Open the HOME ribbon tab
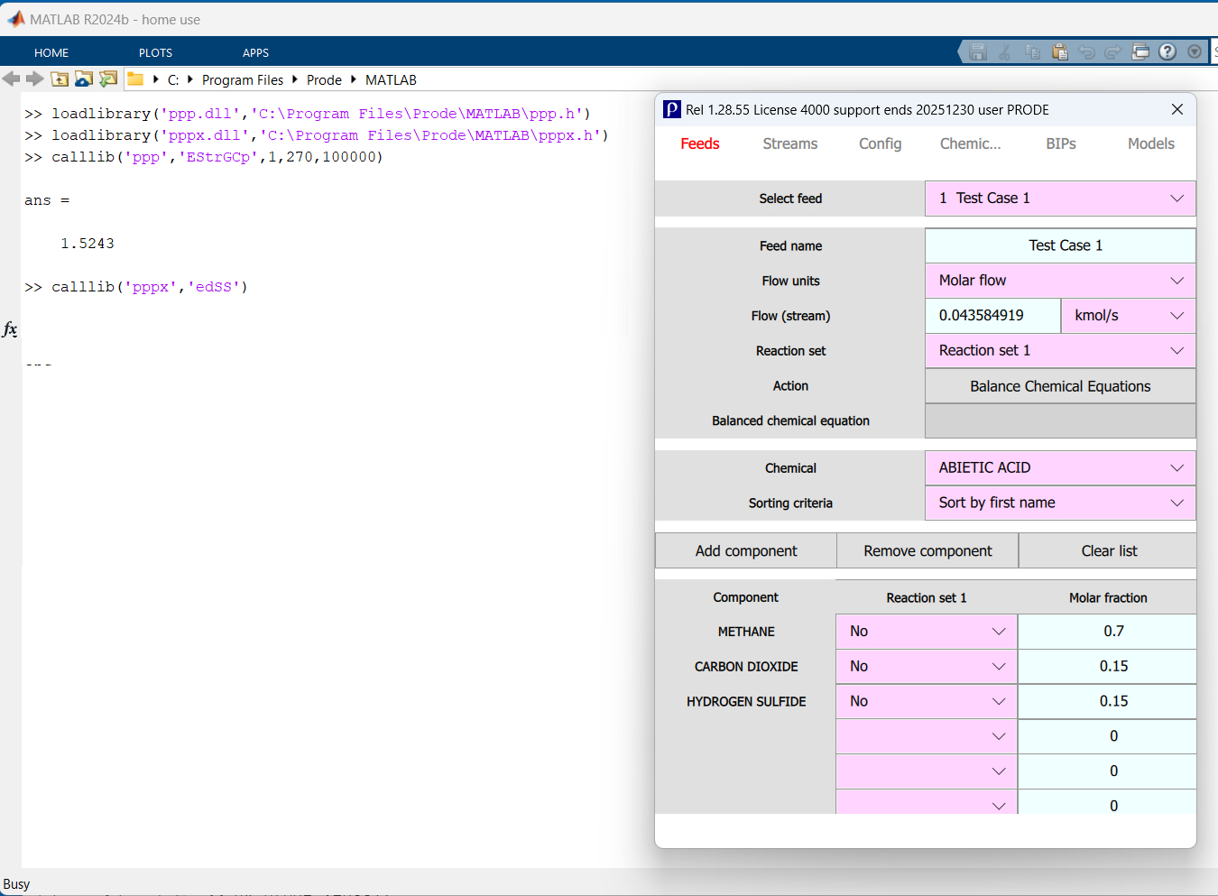1218x896 pixels. point(51,52)
